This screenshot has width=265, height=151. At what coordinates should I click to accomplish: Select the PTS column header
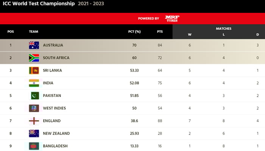coord(160,31)
